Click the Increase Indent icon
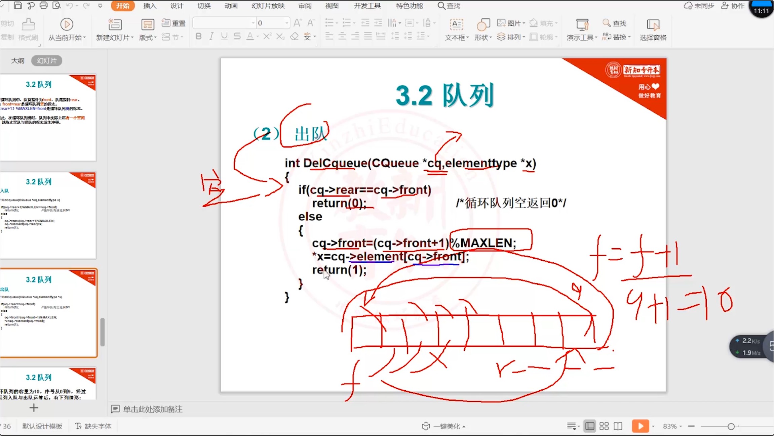 click(x=378, y=23)
